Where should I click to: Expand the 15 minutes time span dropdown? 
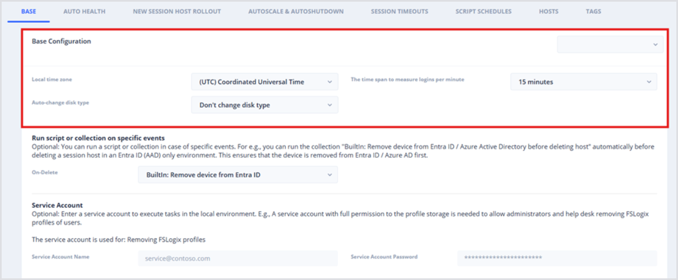point(583,82)
